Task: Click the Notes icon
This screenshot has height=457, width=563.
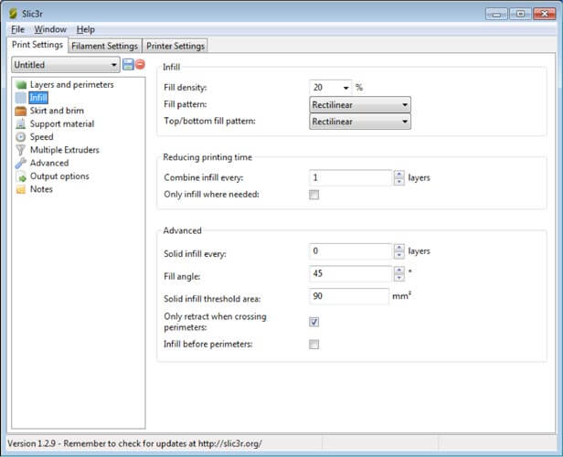Action: pos(21,189)
